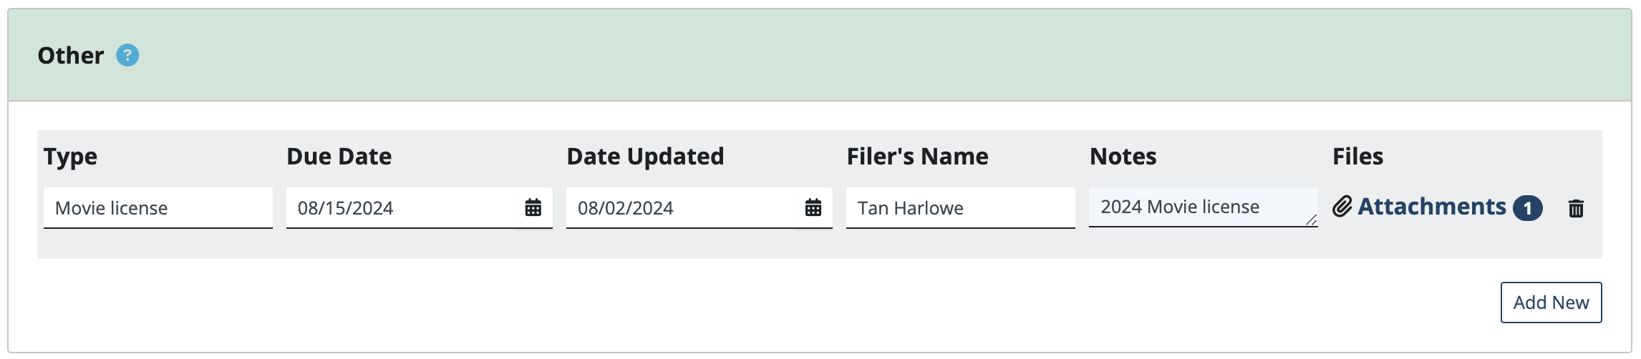Image resolution: width=1641 pixels, height=359 pixels.
Task: Open the Attachments link
Action: click(x=1432, y=207)
